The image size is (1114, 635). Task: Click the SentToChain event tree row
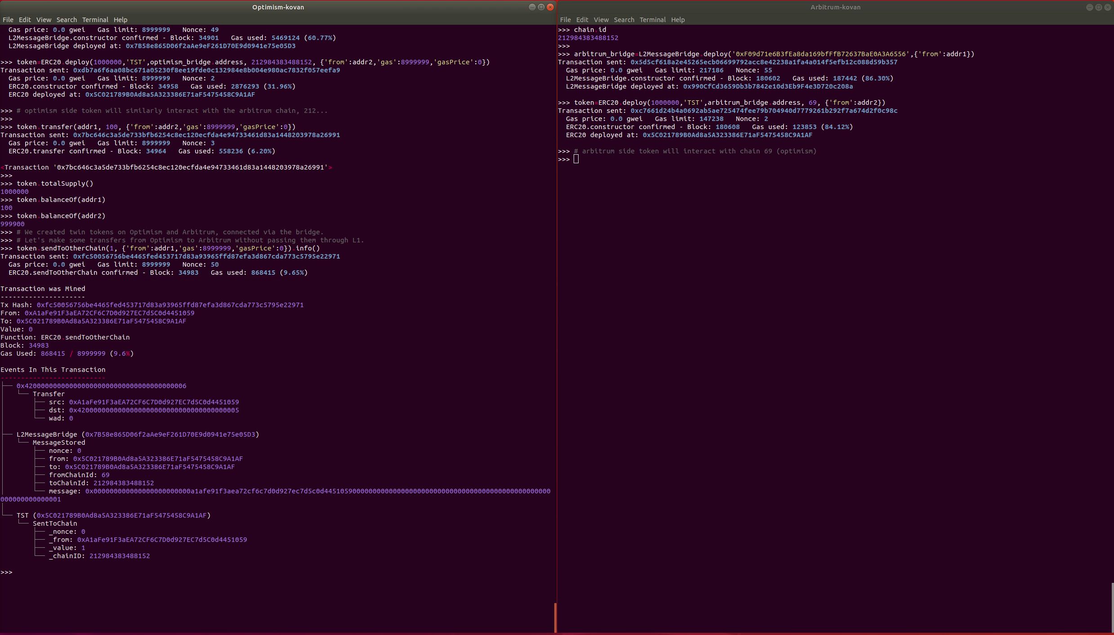55,523
